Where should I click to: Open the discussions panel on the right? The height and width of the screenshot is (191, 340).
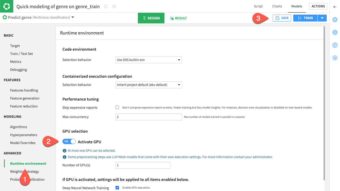(x=335, y=45)
